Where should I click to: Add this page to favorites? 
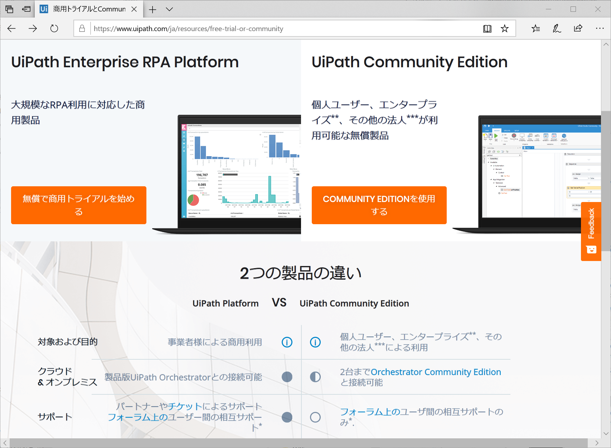click(x=504, y=29)
